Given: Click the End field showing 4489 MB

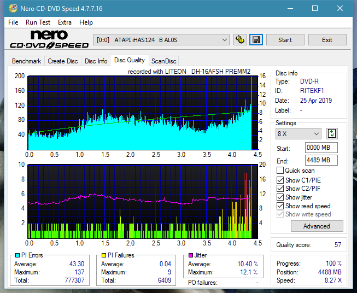Looking at the screenshot, I should (x=321, y=160).
